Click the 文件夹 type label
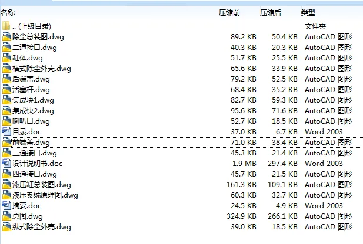363x244 pixels. pos(315,26)
